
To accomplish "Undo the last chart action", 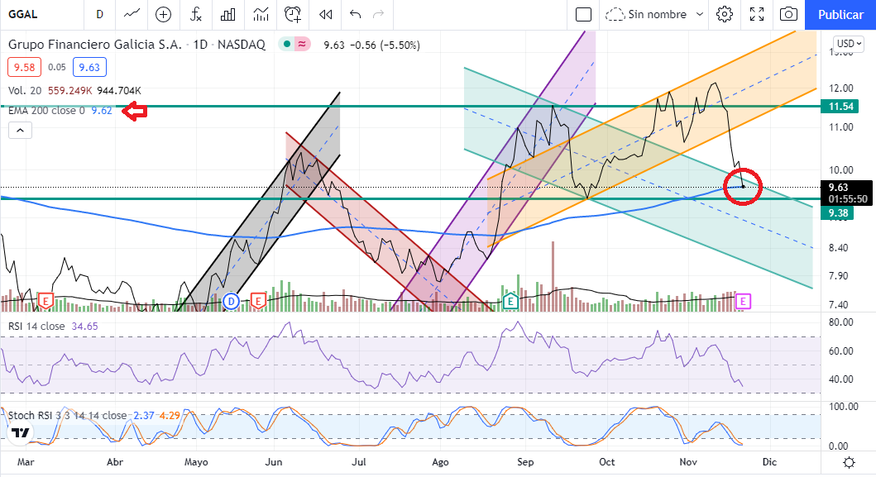I will 356,14.
